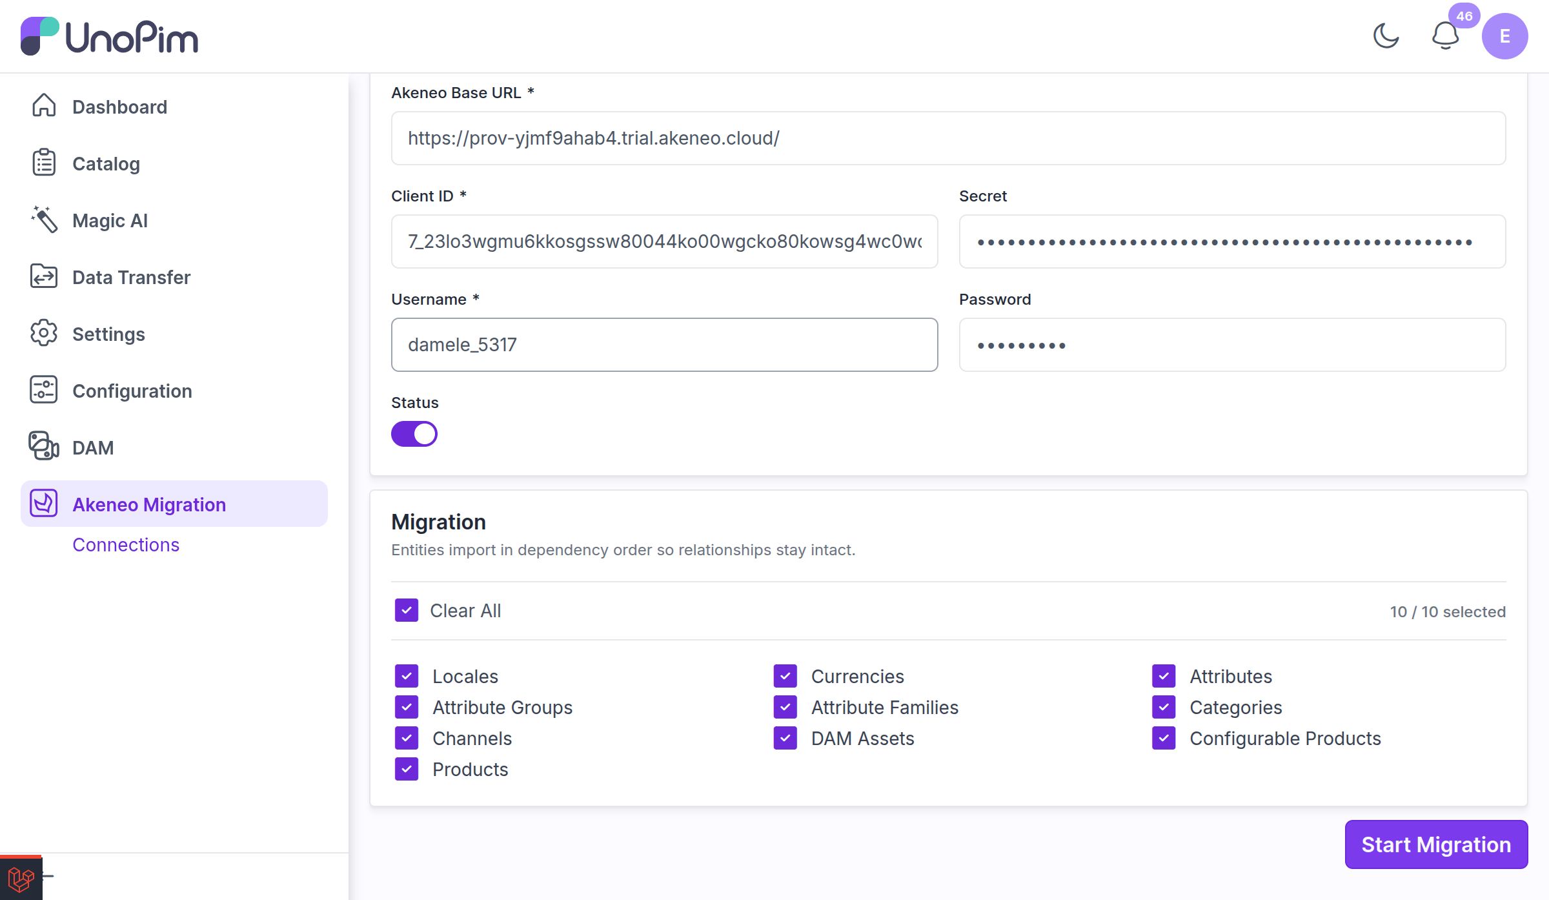Uncheck the Clear All checkbox

click(407, 610)
